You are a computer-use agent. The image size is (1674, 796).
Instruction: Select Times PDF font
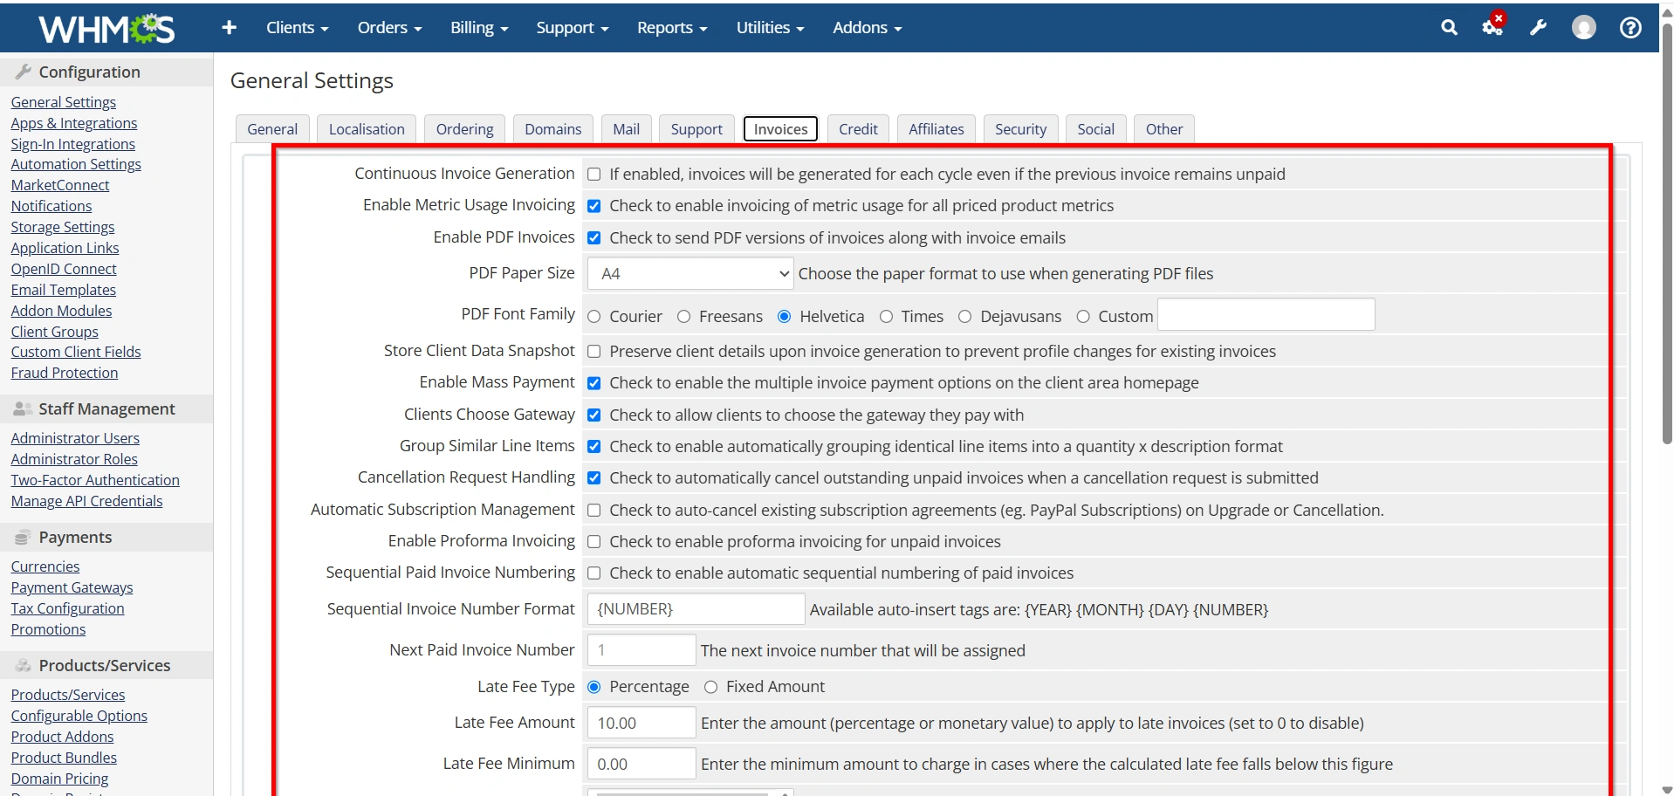(x=887, y=317)
